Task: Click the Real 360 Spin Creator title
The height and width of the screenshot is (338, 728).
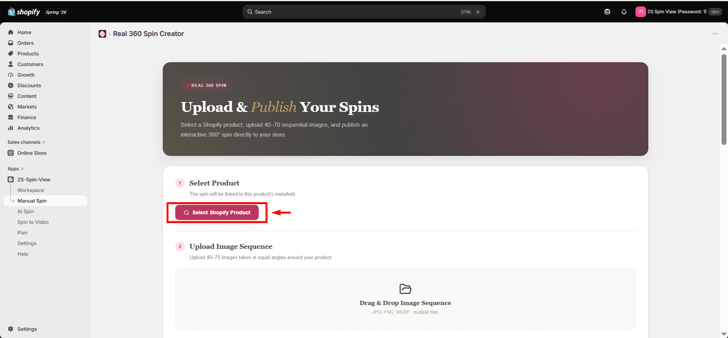Action: coord(148,34)
